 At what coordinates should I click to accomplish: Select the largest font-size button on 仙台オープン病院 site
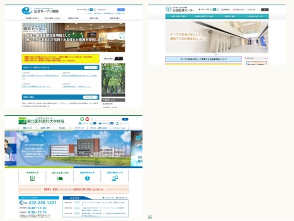(x=94, y=10)
